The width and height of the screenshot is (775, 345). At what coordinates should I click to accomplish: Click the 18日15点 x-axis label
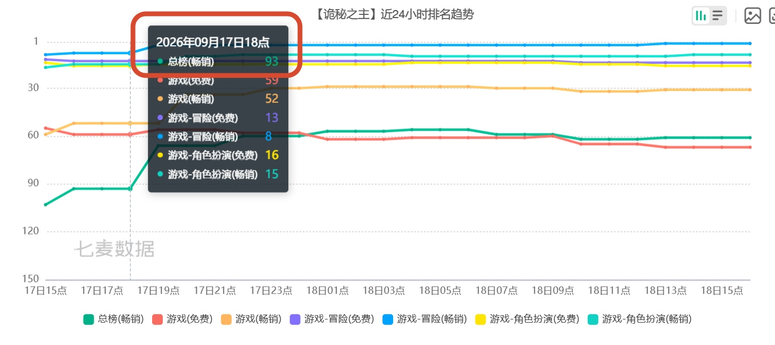click(722, 291)
